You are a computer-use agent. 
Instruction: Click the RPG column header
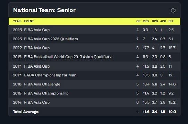click(155, 21)
